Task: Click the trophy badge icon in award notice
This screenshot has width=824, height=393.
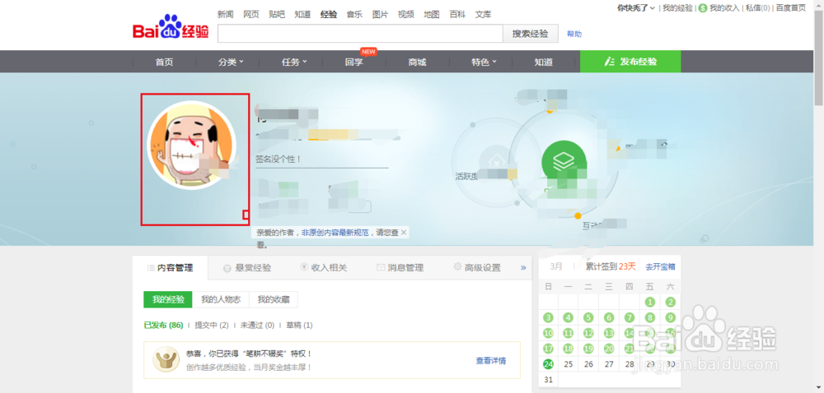Action: pos(166,359)
